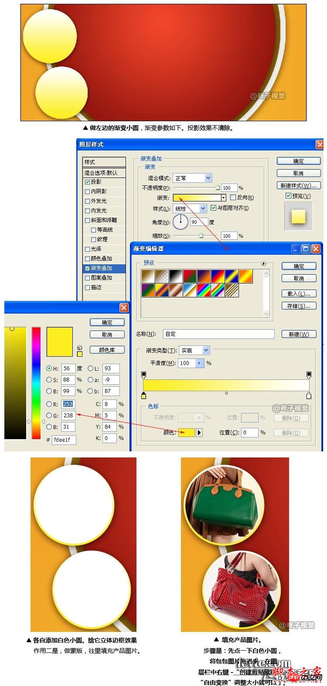Viewport: 327px width, 686px height.
Task: Click the vertical hue spectrum slider
Action: [36, 383]
